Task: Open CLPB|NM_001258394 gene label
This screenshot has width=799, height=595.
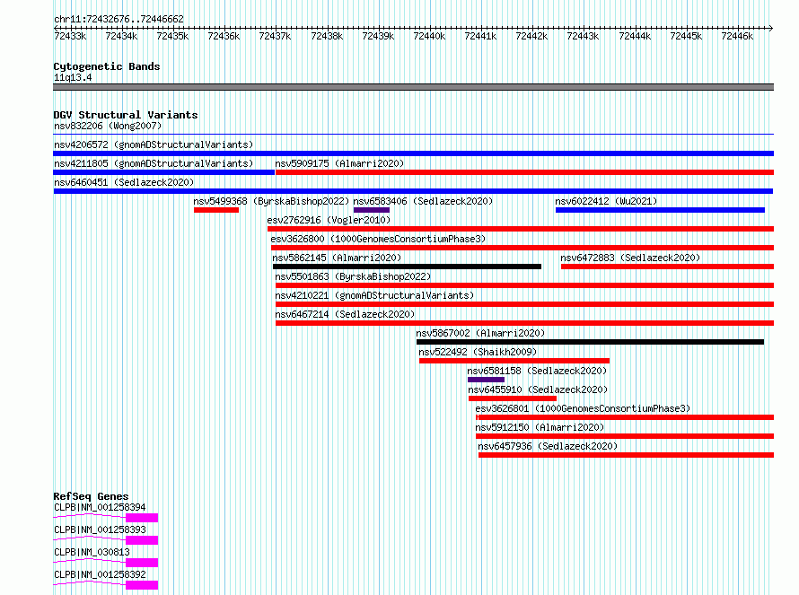Action: (100, 507)
